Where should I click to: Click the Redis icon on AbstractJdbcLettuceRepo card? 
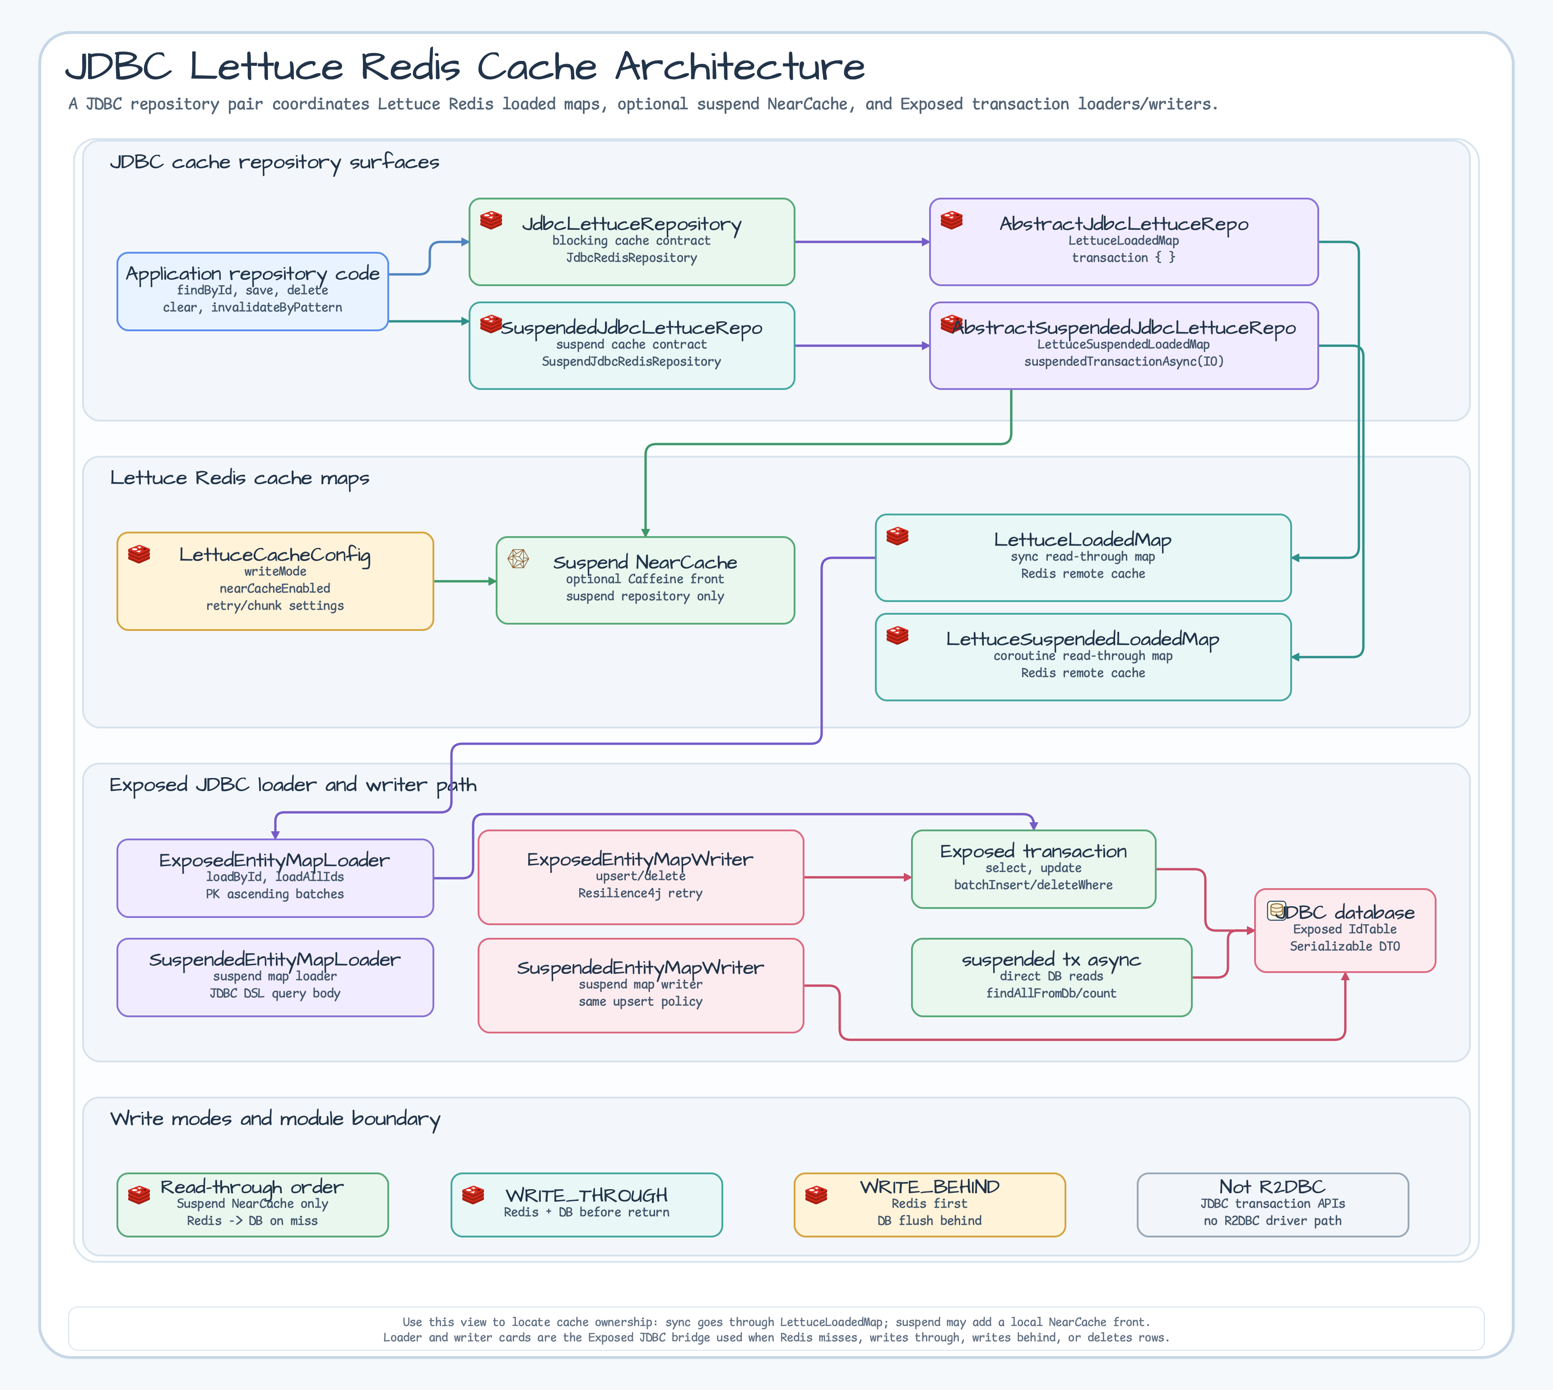coord(951,220)
